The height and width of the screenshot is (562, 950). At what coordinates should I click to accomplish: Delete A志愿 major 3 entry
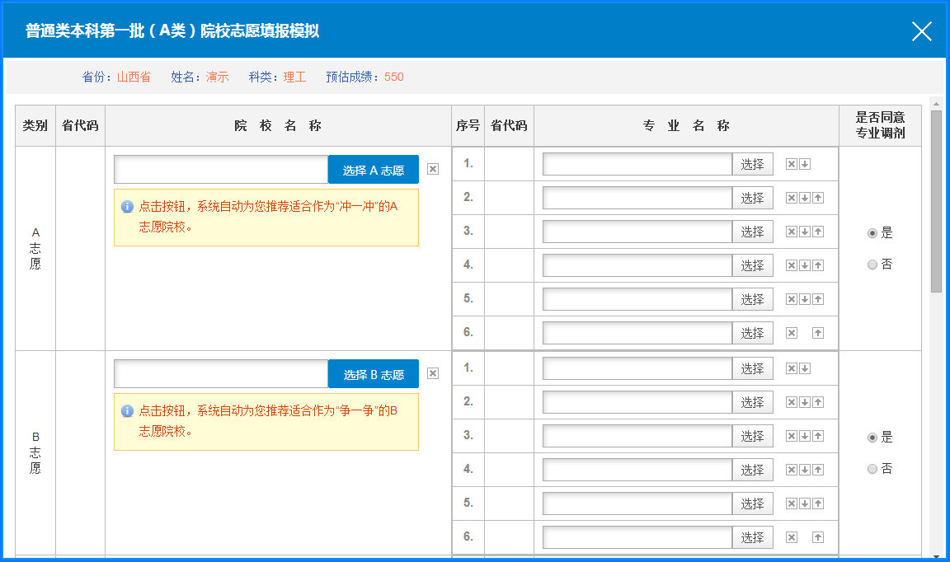[792, 232]
